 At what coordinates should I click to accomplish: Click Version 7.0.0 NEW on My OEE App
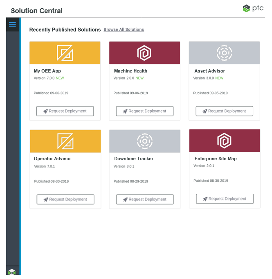(49, 78)
